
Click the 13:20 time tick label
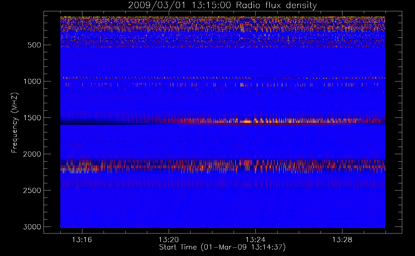pyautogui.click(x=169, y=240)
